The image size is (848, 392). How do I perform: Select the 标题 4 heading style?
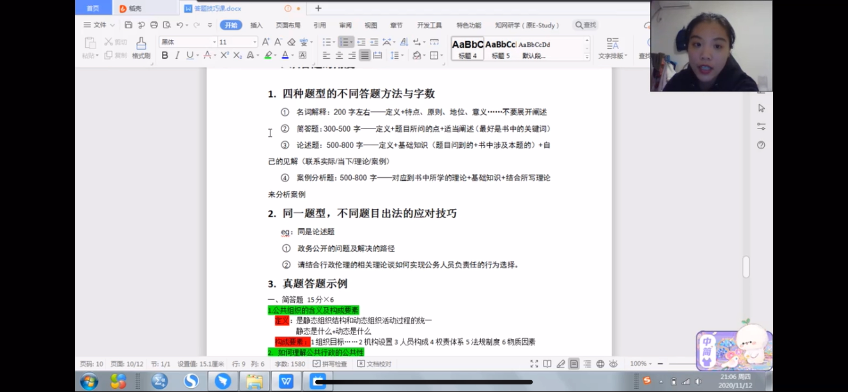click(x=468, y=49)
